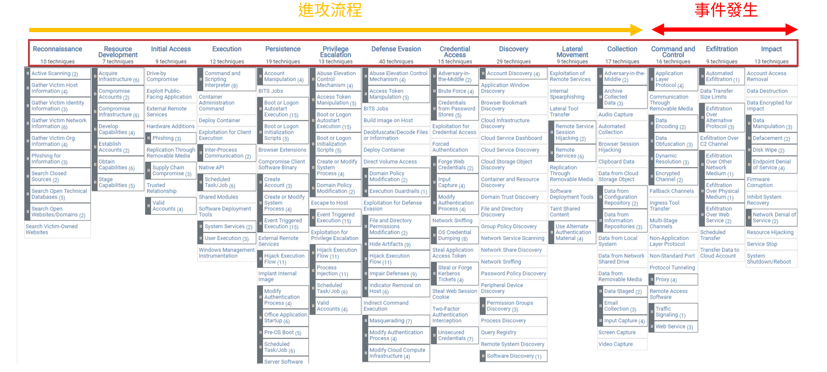Expand the Account Discovery sub-techniques handle
827x372 pixels.
coord(483,74)
